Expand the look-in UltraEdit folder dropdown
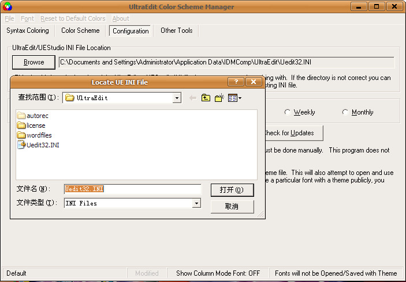 coord(177,98)
